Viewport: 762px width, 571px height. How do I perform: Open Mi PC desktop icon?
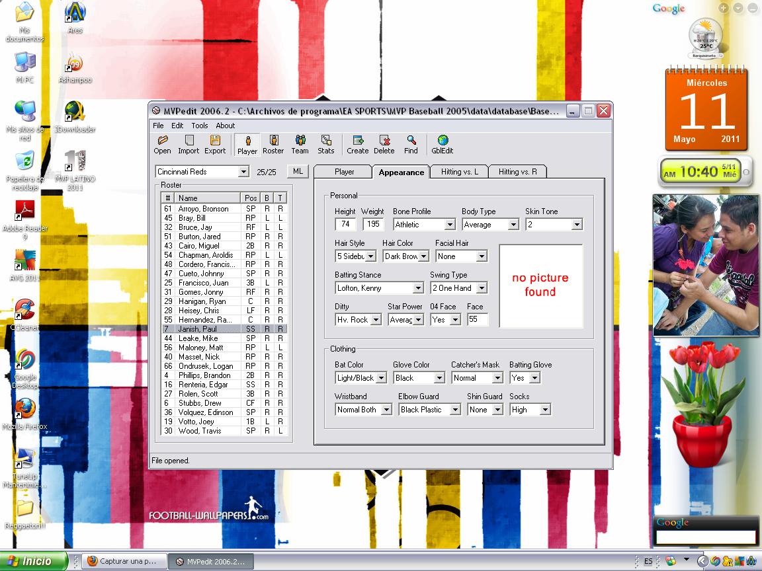[x=24, y=67]
